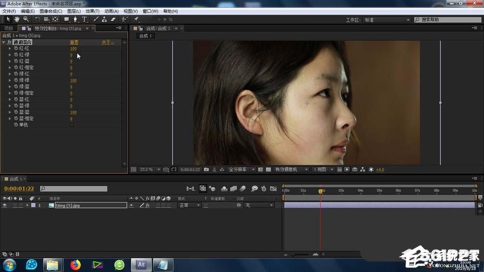Screen dimensions: 484x272
Task: Click the 合成 1 breadcrumb button in viewer
Action: pyautogui.click(x=146, y=36)
